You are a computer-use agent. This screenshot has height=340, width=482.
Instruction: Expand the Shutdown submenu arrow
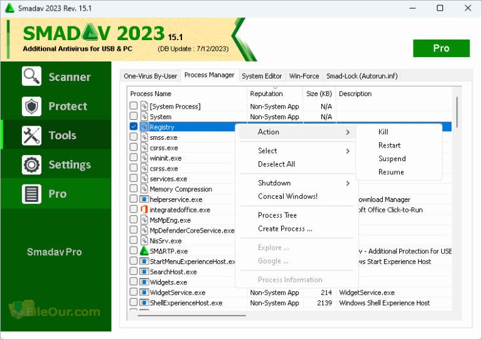pyautogui.click(x=348, y=183)
